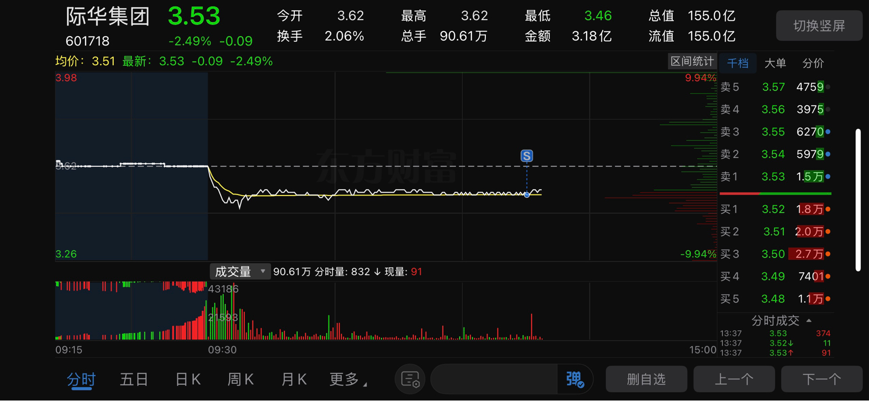
Task: Select the 买1 order row at 3.52
Action: tap(775, 209)
